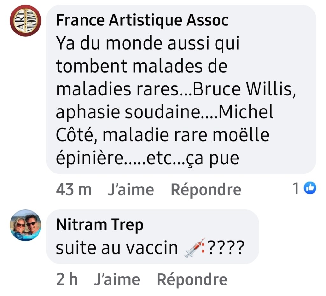Open the France Artistique Assoc profile name

pos(142,21)
